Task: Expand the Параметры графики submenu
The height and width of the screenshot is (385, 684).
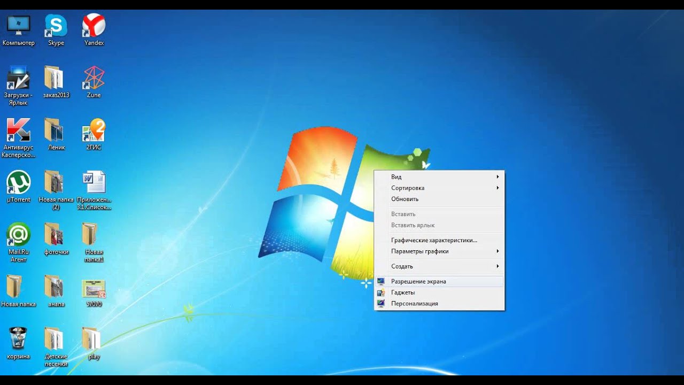Action: pyautogui.click(x=439, y=251)
